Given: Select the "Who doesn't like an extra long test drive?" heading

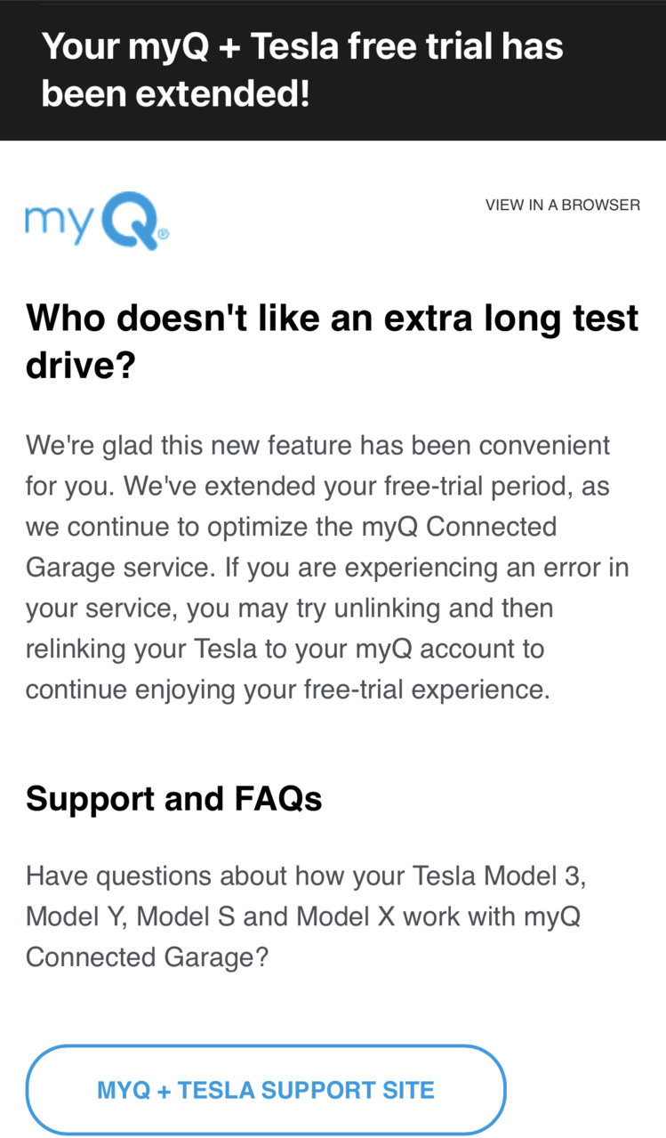Looking at the screenshot, I should point(332,341).
